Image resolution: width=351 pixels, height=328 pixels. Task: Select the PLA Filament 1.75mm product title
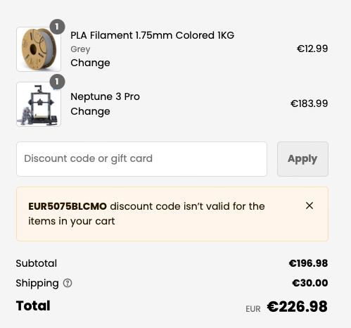click(x=153, y=35)
